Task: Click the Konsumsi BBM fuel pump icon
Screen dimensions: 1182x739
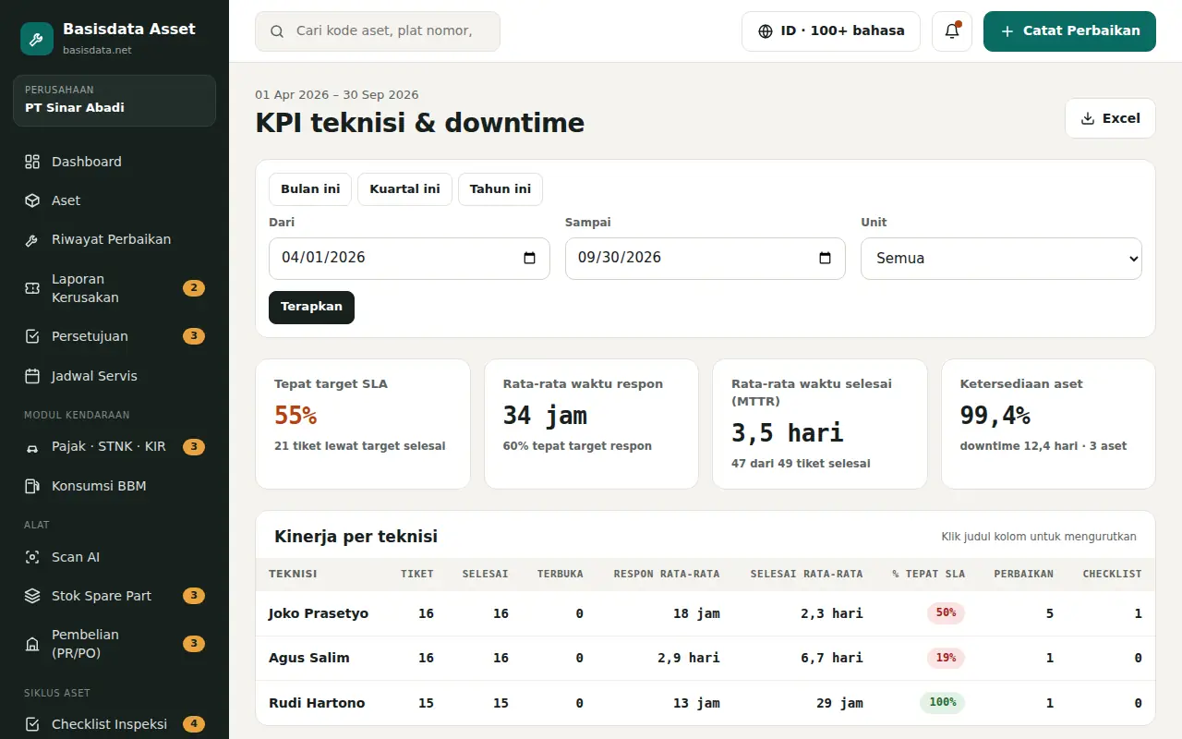Action: click(x=32, y=486)
